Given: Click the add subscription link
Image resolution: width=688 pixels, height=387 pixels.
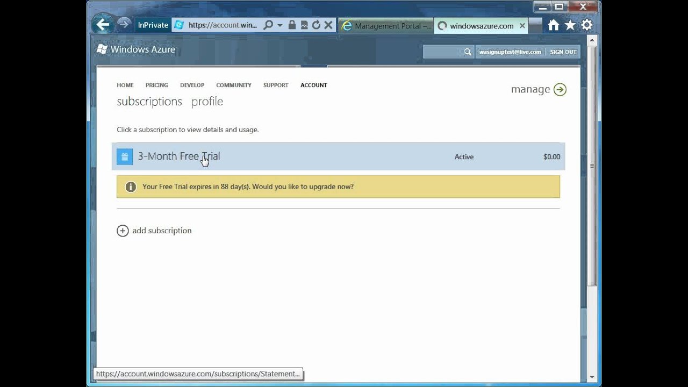Looking at the screenshot, I should (162, 231).
